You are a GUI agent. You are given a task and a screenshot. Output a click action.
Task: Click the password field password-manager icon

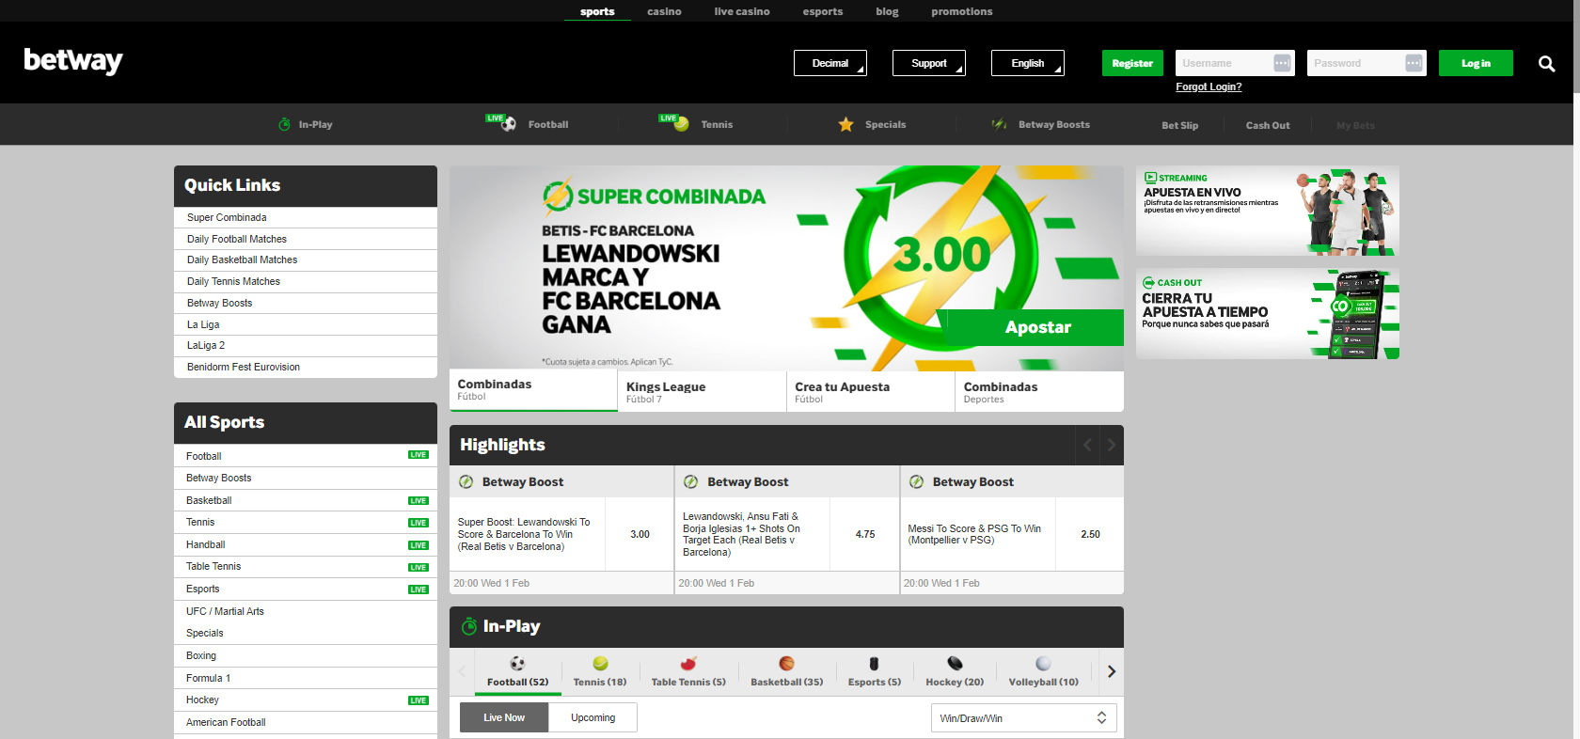1414,63
